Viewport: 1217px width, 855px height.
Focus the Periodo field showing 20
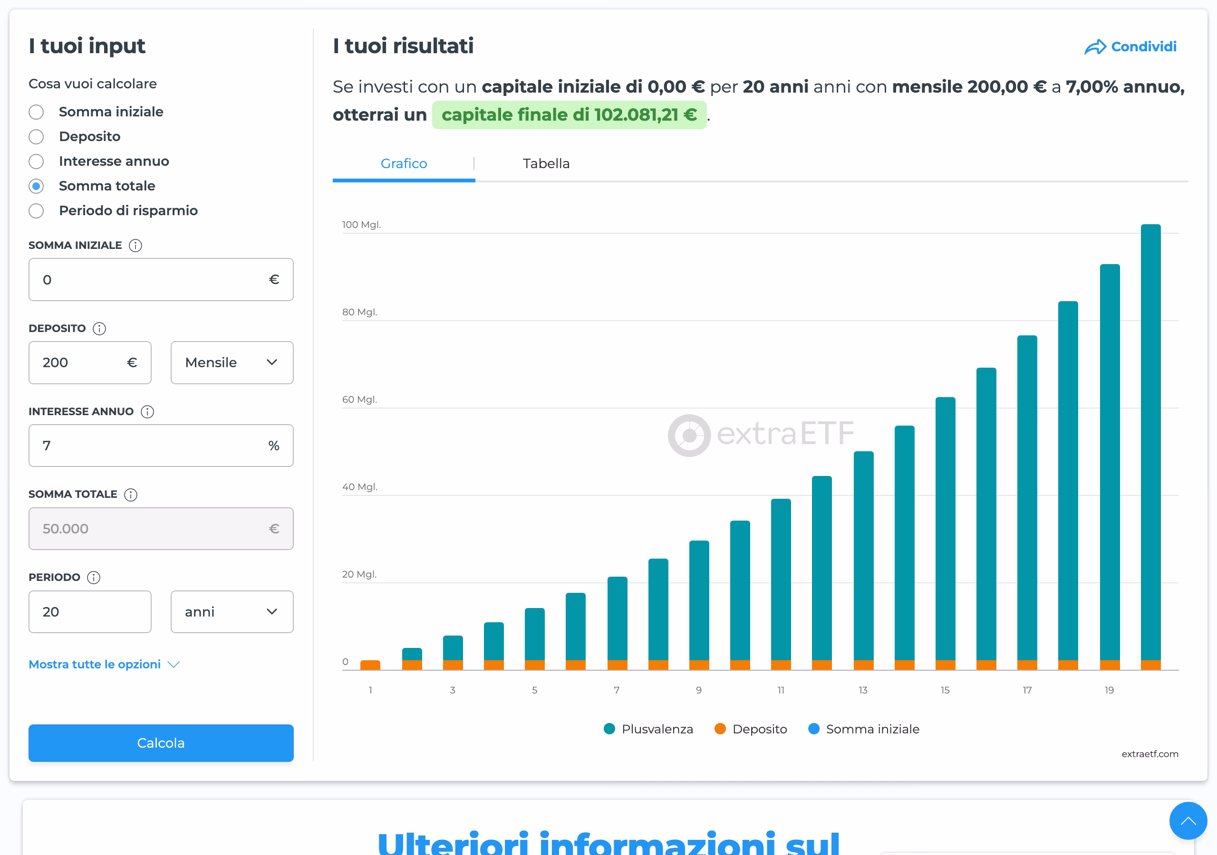click(89, 611)
